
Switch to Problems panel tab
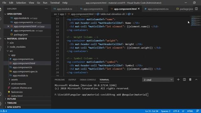(x=60, y=80)
